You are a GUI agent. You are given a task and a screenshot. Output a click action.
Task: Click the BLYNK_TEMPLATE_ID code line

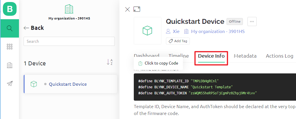coord(178,81)
